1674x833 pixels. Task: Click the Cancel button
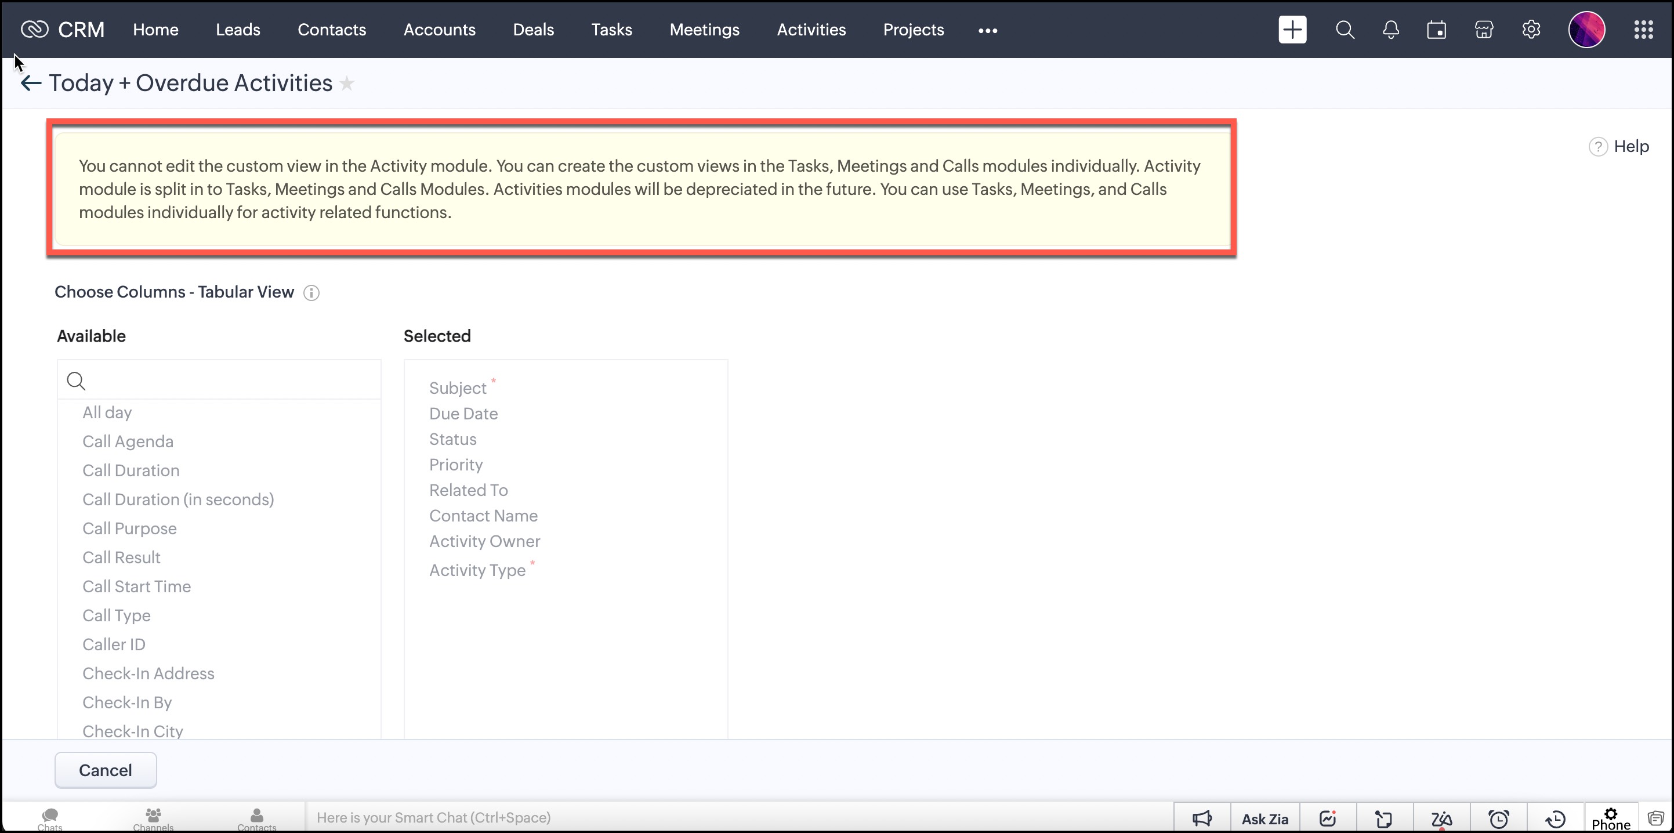click(x=105, y=770)
